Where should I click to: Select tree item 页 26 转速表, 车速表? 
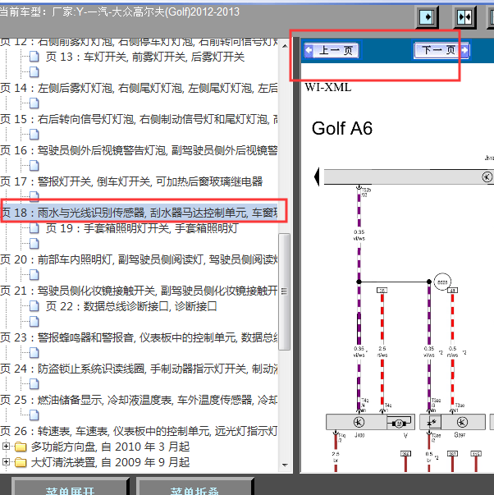pyautogui.click(x=139, y=431)
